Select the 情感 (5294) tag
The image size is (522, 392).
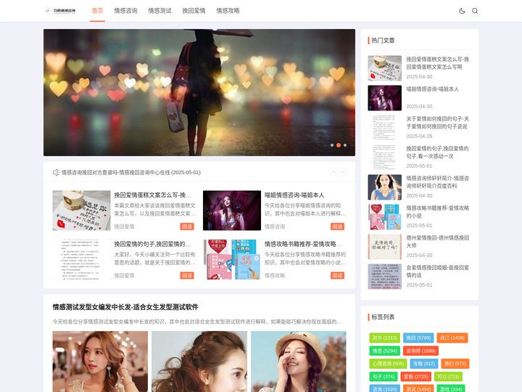click(384, 351)
